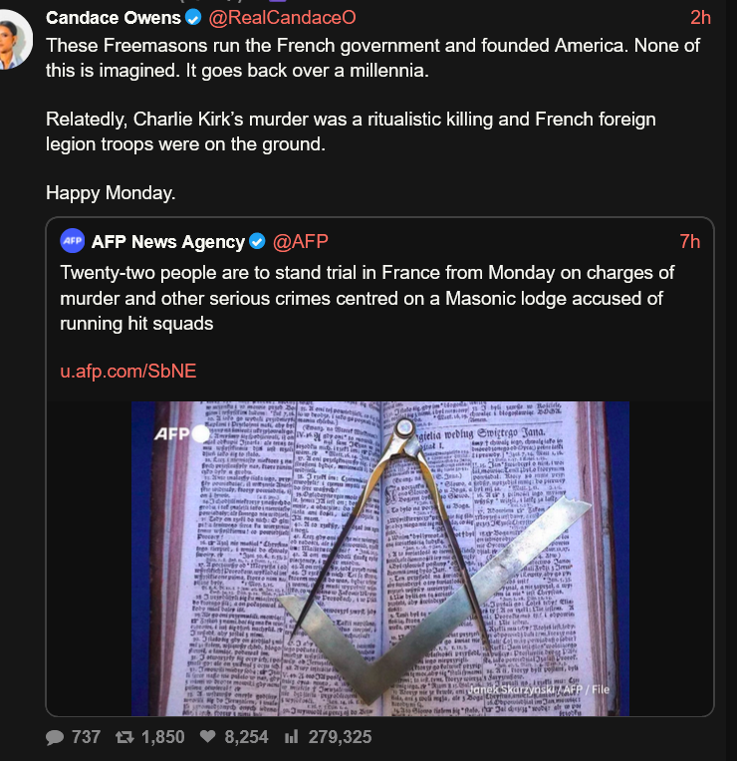Open the 2h post timestamp
The width and height of the screenshot is (737, 761).
pyautogui.click(x=700, y=18)
